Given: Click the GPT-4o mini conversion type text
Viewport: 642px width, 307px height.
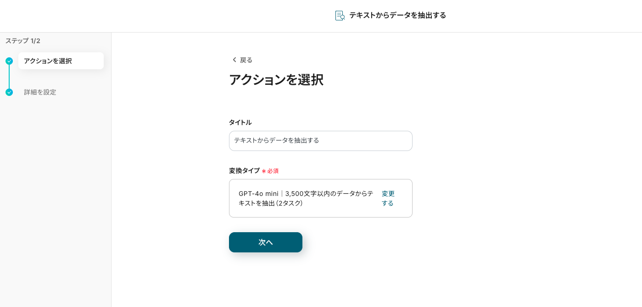Looking at the screenshot, I should point(306,198).
